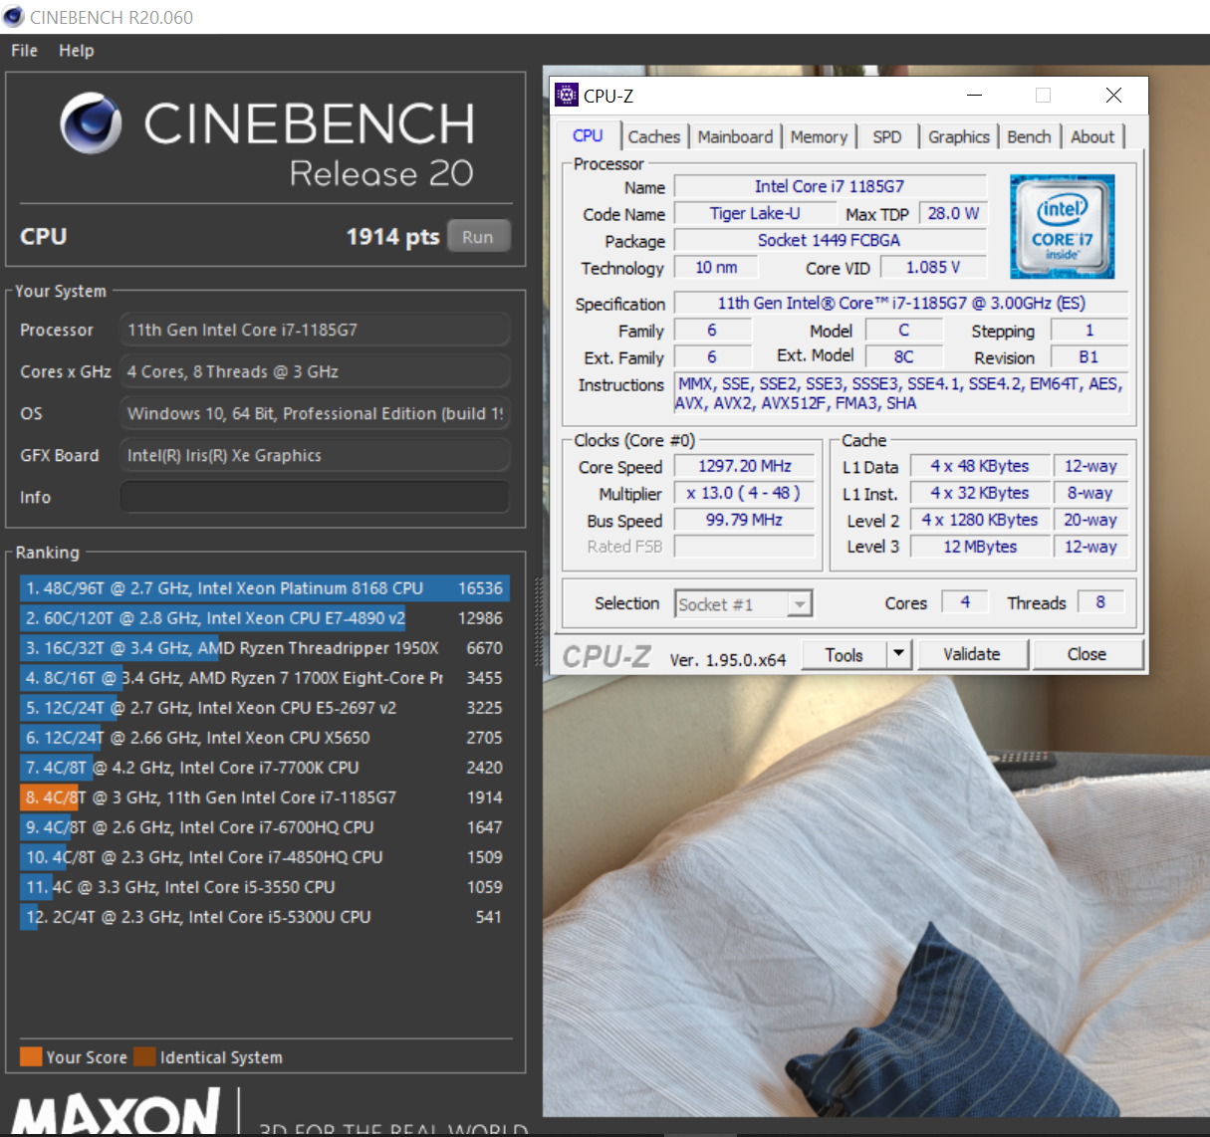Select the Core i5-3550 ranking row

coord(264,887)
